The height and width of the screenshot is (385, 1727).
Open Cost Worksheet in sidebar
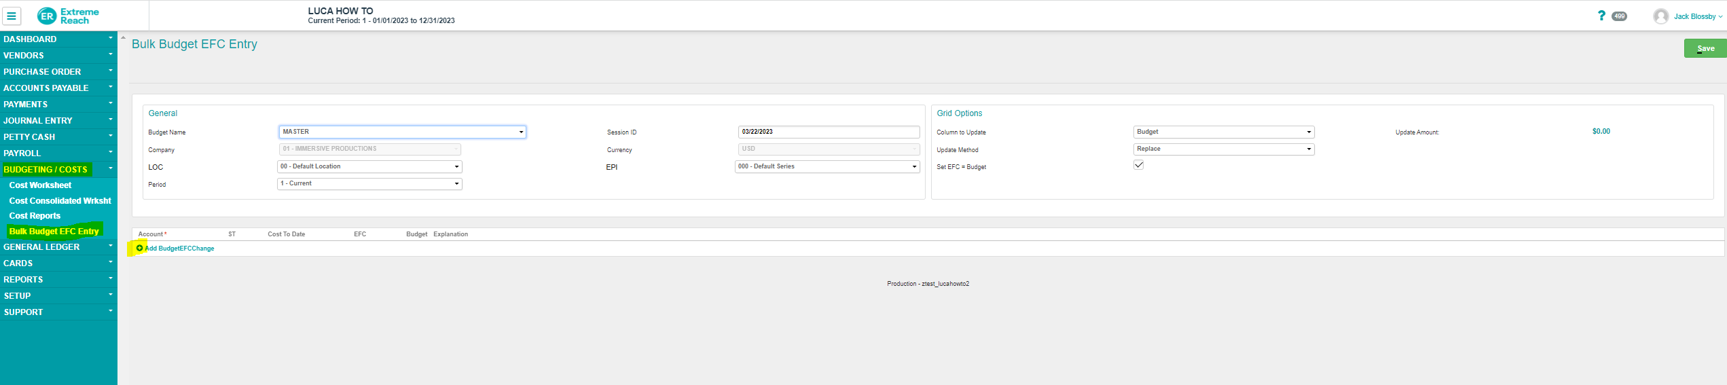pos(40,185)
